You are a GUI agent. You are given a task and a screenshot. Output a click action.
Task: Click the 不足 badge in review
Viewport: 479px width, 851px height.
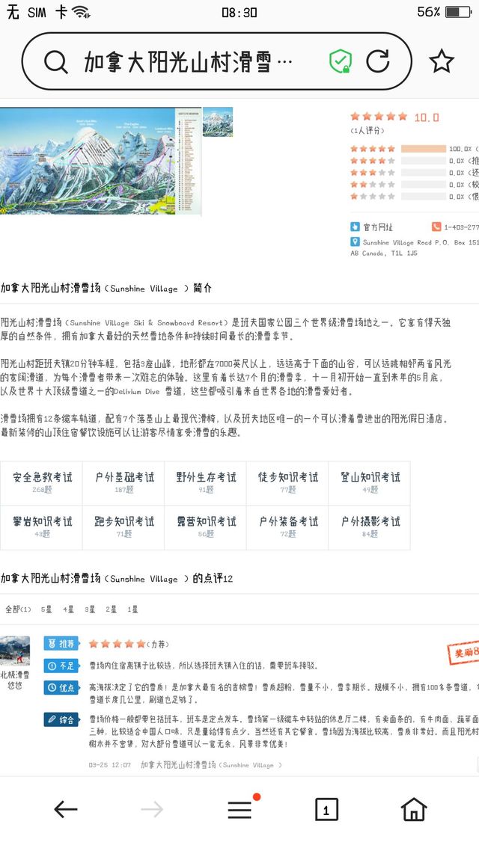click(x=61, y=666)
